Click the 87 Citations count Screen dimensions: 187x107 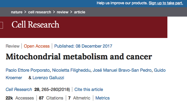[51, 98]
